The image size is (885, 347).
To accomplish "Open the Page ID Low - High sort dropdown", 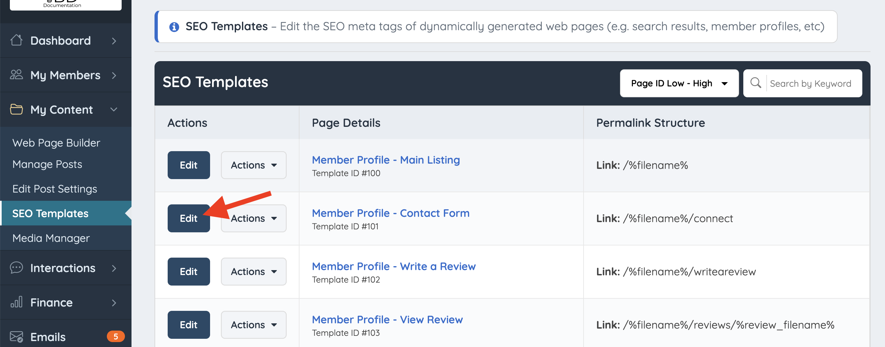I will (x=679, y=83).
